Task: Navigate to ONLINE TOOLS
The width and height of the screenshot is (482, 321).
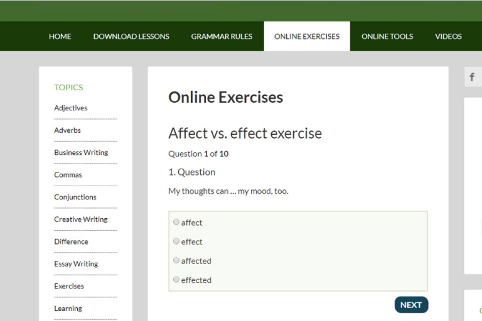Action: [x=387, y=36]
